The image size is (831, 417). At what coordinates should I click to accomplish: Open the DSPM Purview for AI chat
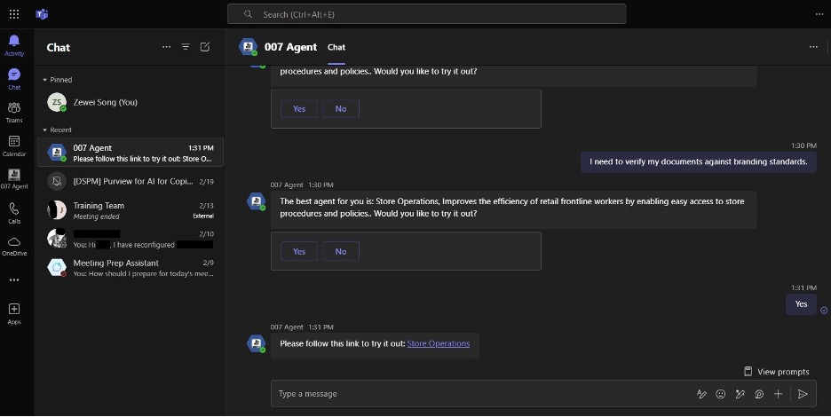pyautogui.click(x=131, y=181)
